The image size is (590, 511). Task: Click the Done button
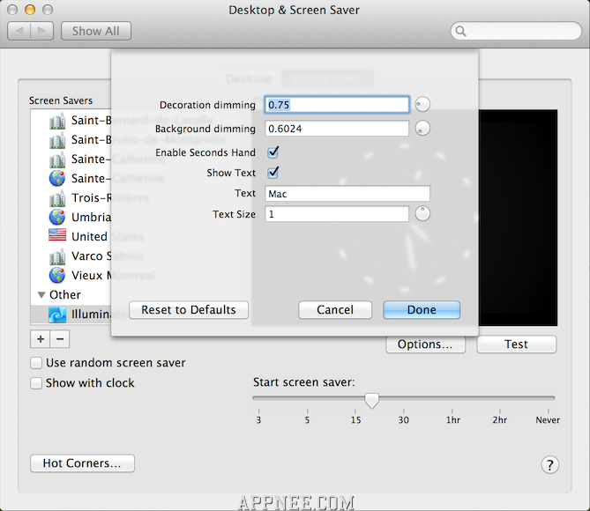tap(422, 310)
